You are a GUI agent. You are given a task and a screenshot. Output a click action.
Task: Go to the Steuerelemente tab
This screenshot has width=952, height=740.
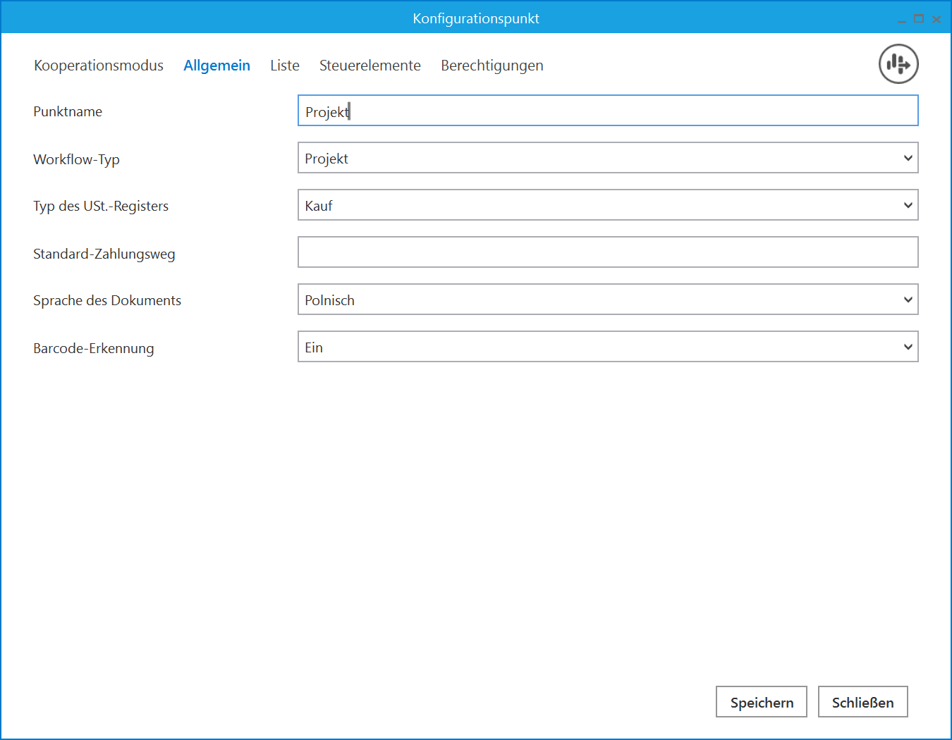tap(370, 66)
